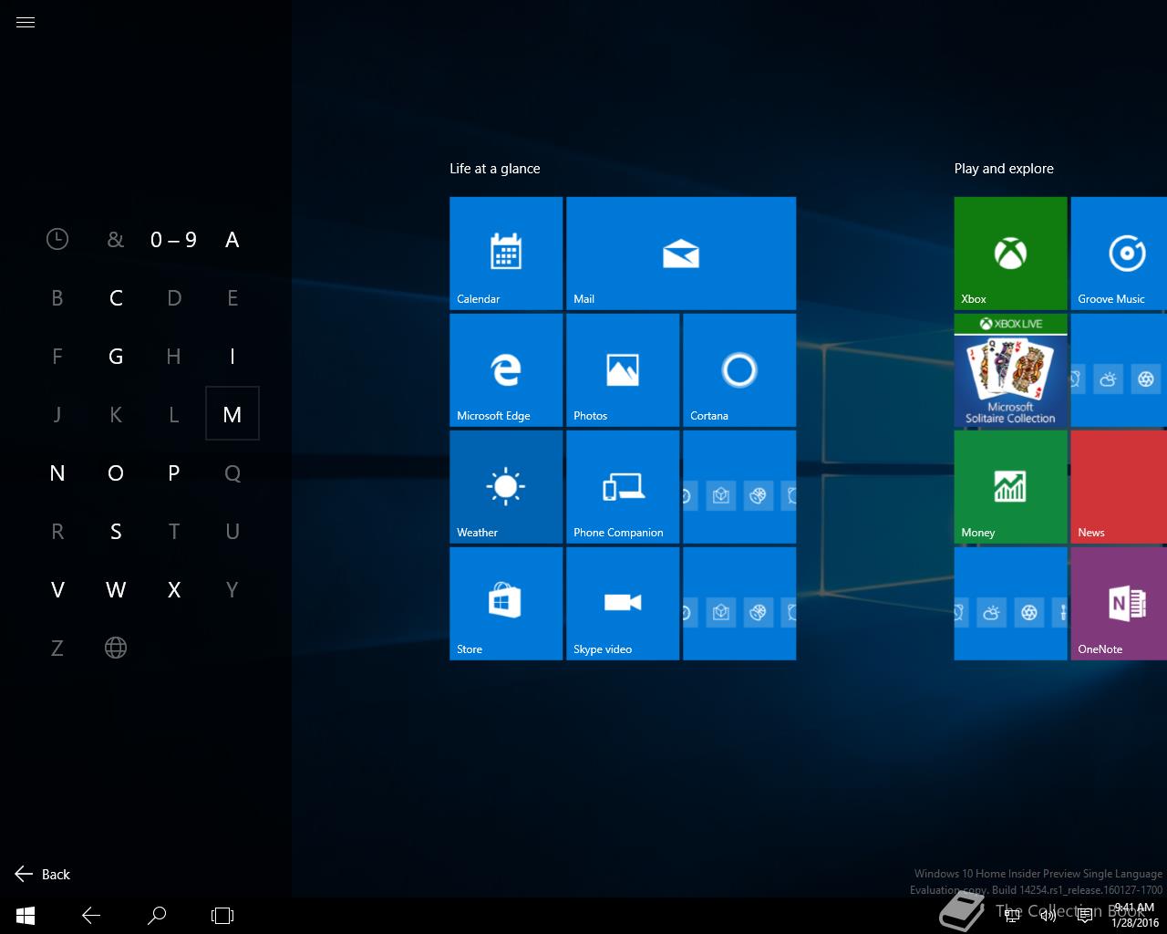Launch the Phone Companion tile
Viewport: 1167px width, 934px height.
tap(623, 487)
